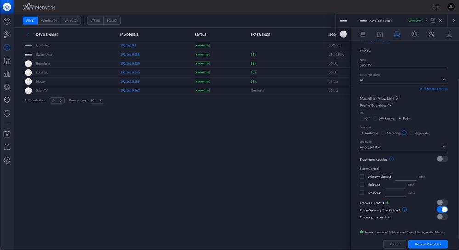Open the user account profile icon
This screenshot has width=459, height=250.
451,7
